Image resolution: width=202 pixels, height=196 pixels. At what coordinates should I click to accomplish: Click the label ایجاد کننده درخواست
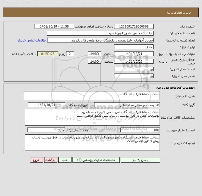coord(180,40)
